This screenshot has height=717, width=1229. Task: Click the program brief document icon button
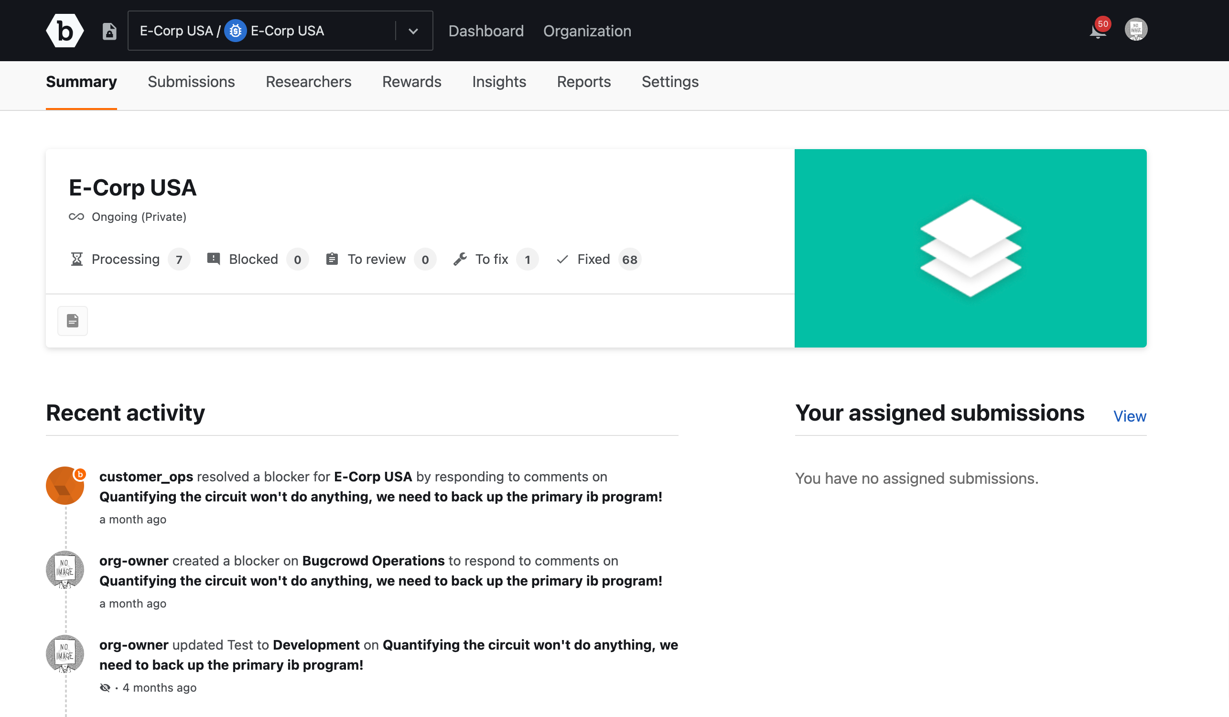73,321
